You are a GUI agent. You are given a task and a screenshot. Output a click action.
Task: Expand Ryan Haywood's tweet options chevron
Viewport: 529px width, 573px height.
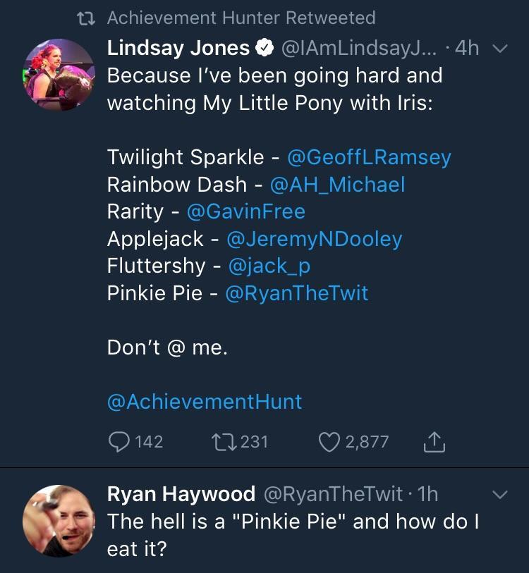click(499, 495)
